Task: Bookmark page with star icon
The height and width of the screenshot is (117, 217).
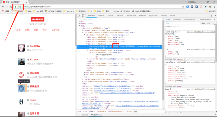Action: point(183,6)
